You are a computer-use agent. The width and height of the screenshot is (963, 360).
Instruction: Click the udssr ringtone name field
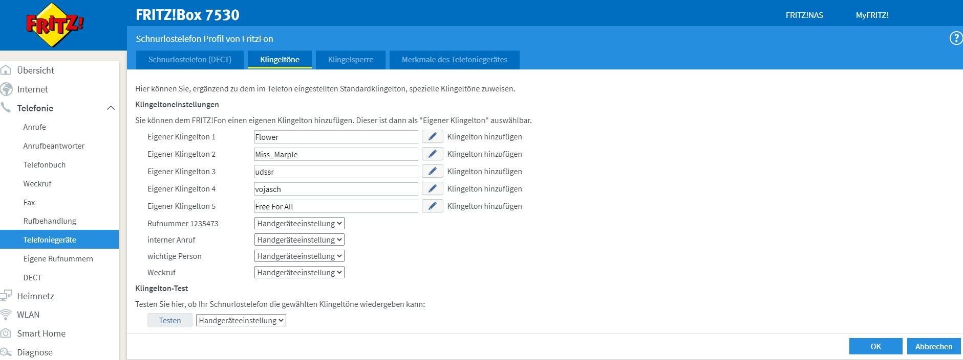pos(336,172)
